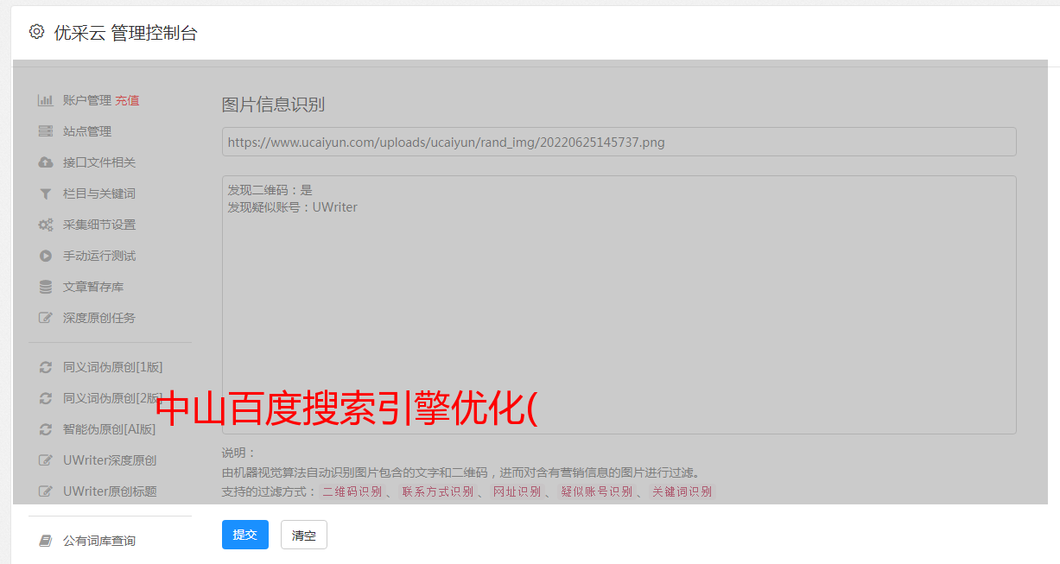Select 栏目与关键词 in sidebar
The image size is (1060, 564).
[99, 193]
